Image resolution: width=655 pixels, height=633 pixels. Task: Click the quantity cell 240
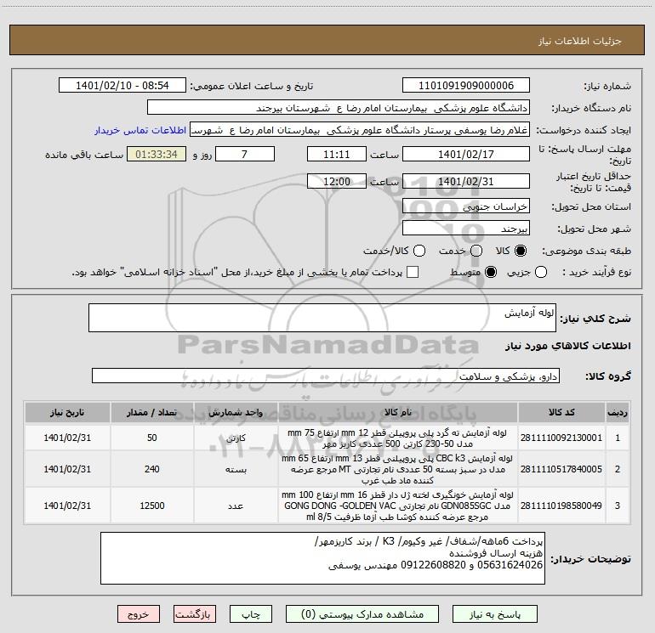click(152, 469)
